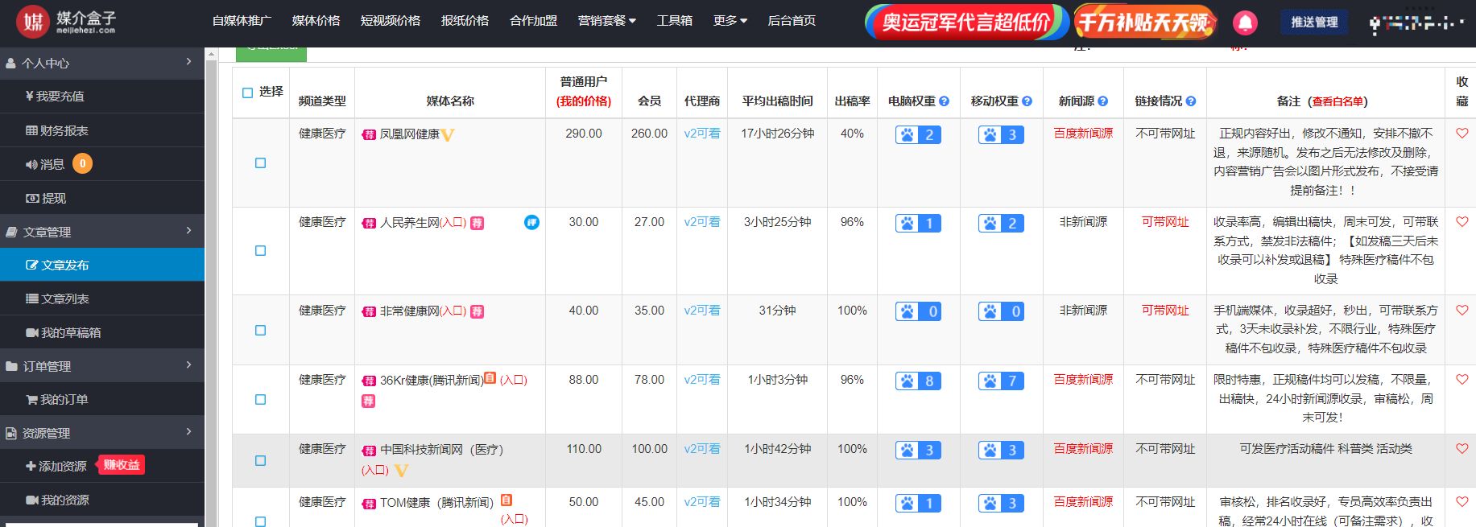The image size is (1476, 527).
Task: Check the box for 人民养生网 row
Action: [x=260, y=250]
